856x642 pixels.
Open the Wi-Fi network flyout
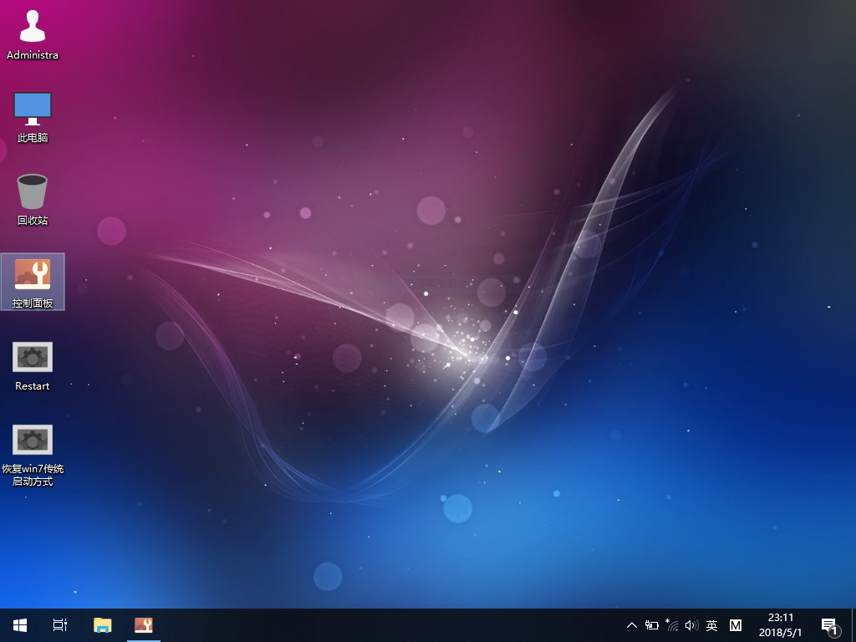click(x=671, y=625)
